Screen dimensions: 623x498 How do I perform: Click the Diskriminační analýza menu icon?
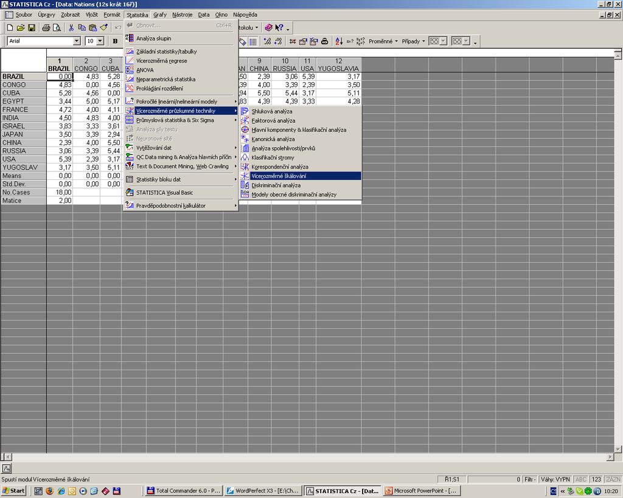coord(245,185)
